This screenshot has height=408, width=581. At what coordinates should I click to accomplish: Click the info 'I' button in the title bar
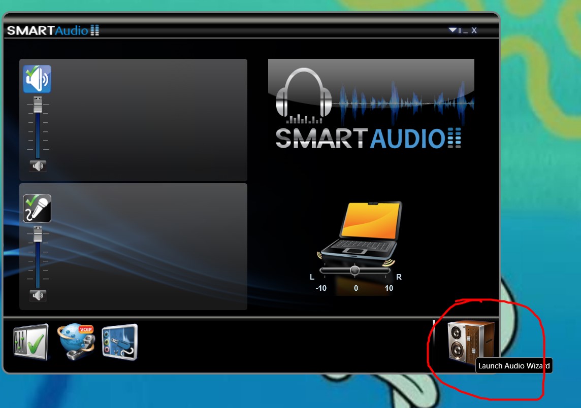click(x=460, y=31)
